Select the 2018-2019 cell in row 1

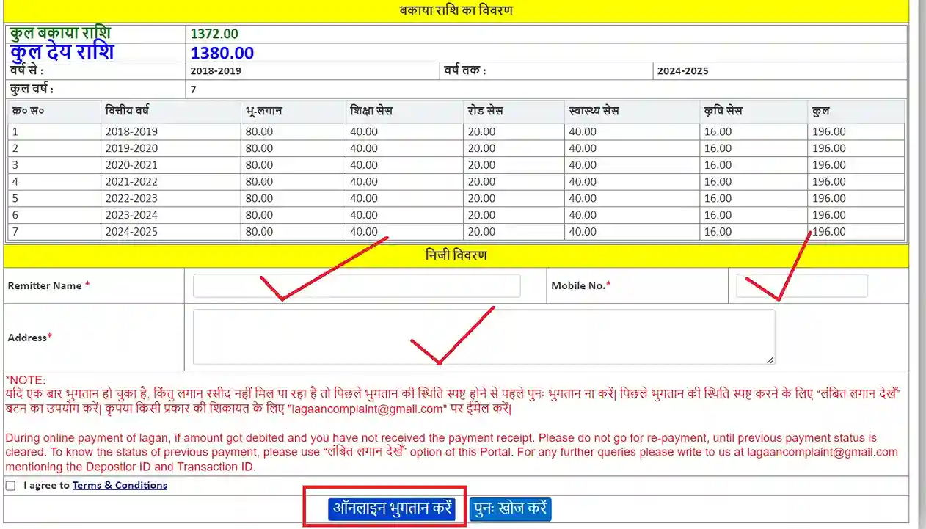pyautogui.click(x=131, y=132)
